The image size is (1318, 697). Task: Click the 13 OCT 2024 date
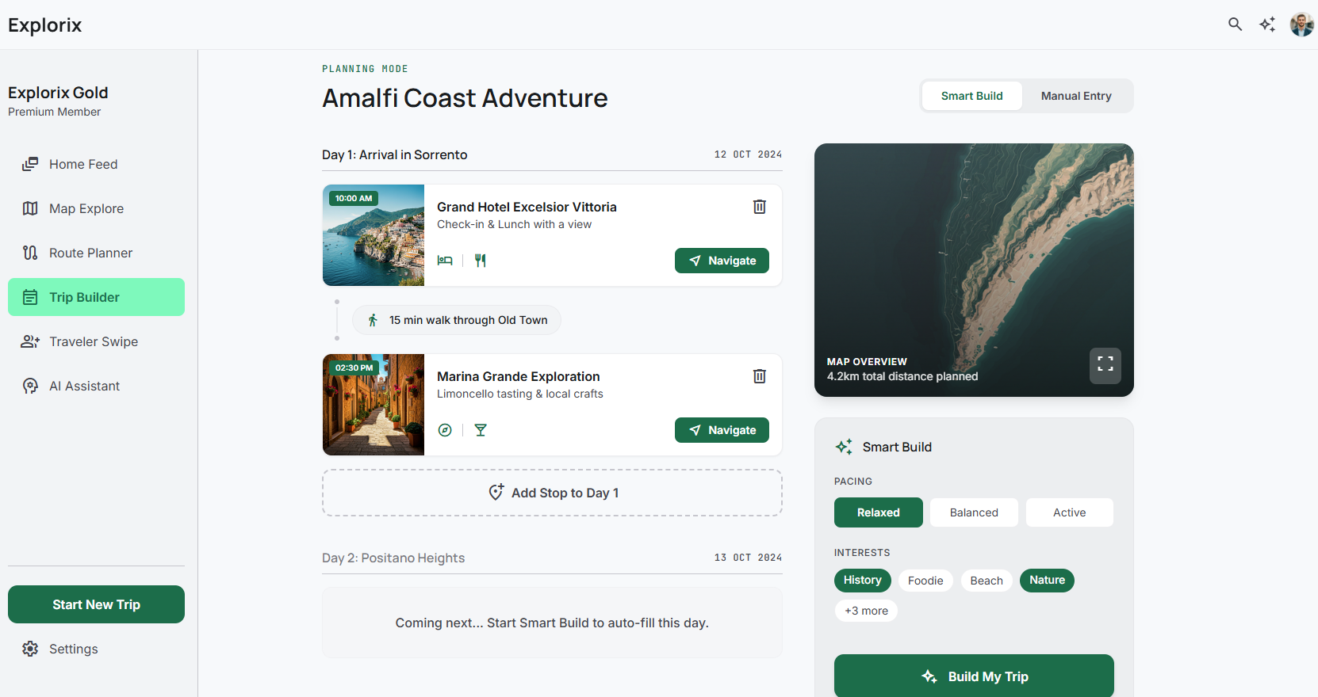tap(748, 558)
